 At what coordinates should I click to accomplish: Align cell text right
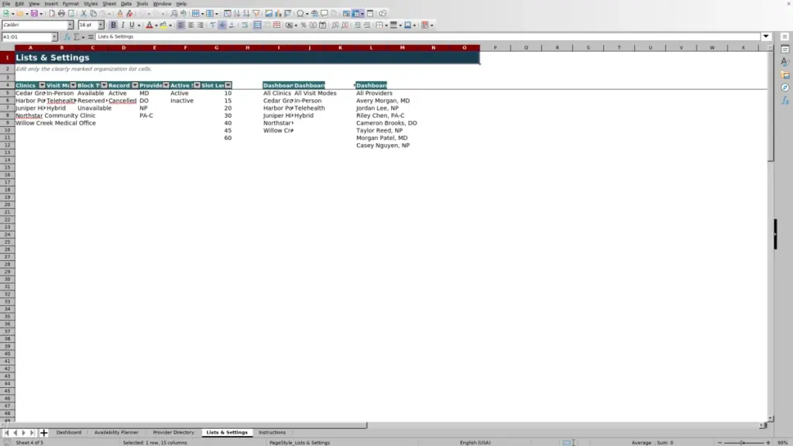(201, 26)
